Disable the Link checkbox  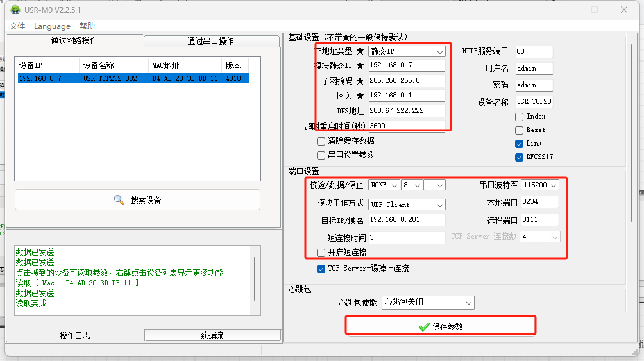[x=519, y=144]
